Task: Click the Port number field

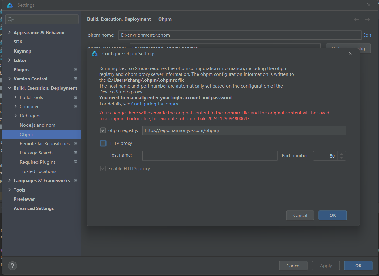Action: point(326,156)
